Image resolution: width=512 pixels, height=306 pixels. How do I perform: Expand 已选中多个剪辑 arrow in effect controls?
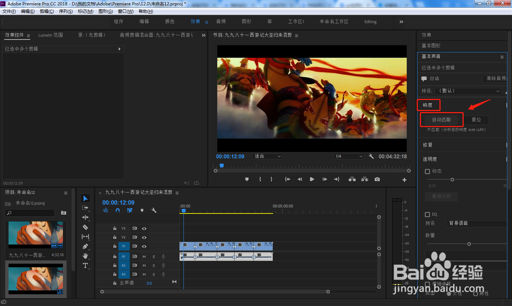click(119, 49)
